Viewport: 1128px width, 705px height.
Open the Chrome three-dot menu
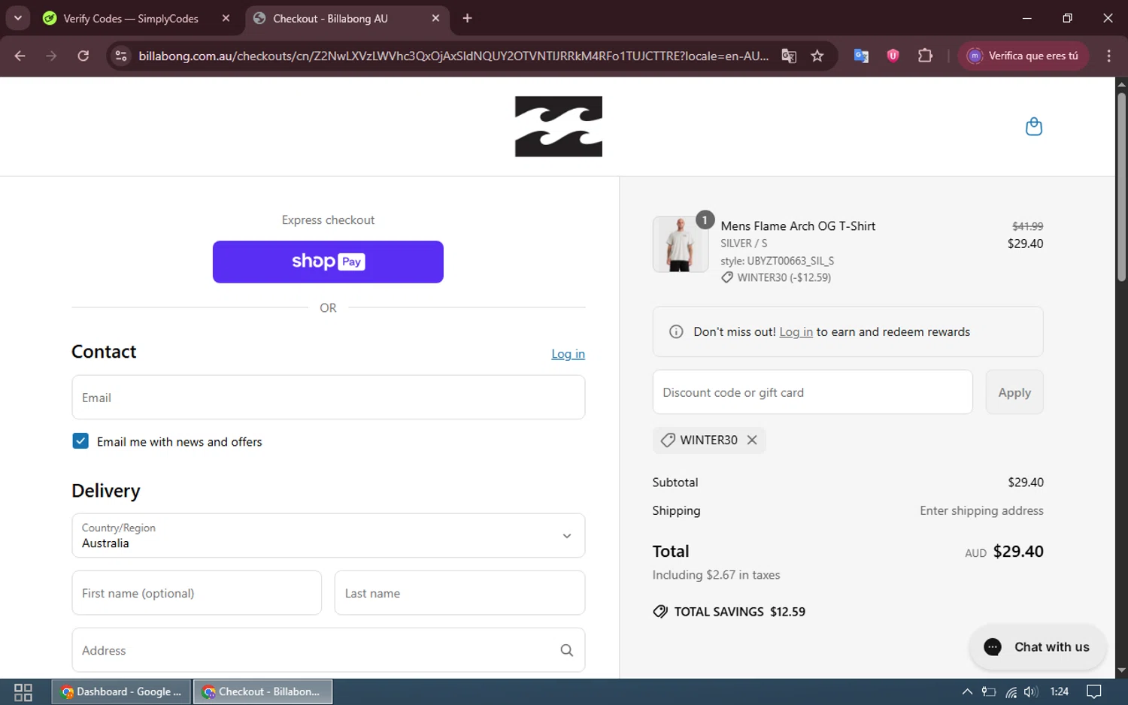click(x=1108, y=56)
